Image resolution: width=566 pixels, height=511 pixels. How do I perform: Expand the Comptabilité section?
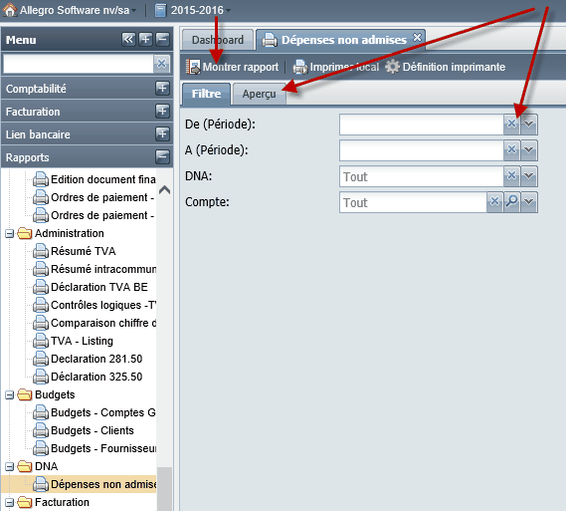pyautogui.click(x=162, y=88)
